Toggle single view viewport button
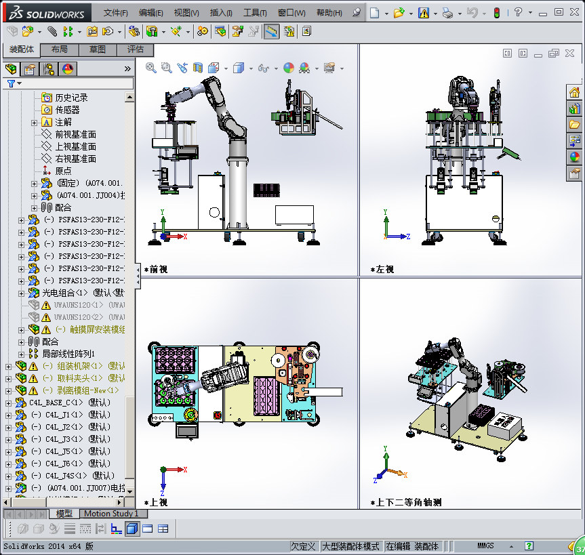 click(x=148, y=529)
